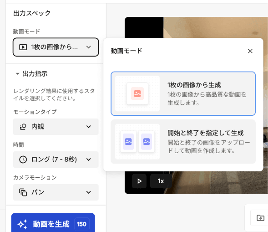Open the 動画モード dropdown showing 1枚の画像から…
This screenshot has height=232, width=268.
click(56, 47)
